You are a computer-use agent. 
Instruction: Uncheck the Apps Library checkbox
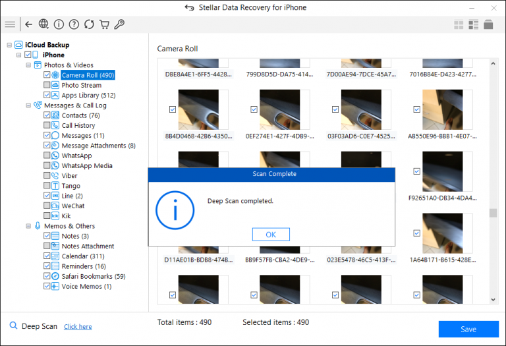[47, 95]
